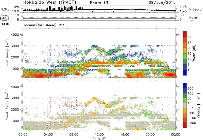The image size is (203, 140).
Task: Click the gray segment of Velocity colorbar
Action: click(185, 105)
